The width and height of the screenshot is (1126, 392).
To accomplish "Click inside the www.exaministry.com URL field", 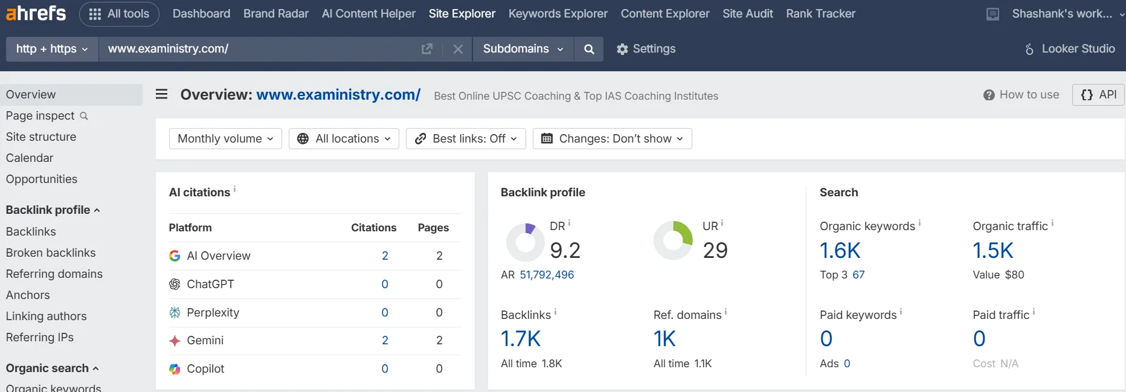I will 260,49.
